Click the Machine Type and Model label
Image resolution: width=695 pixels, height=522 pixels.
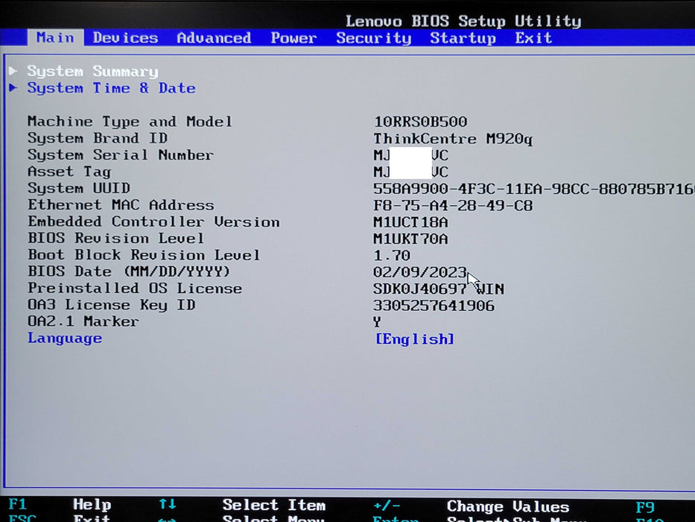point(130,122)
